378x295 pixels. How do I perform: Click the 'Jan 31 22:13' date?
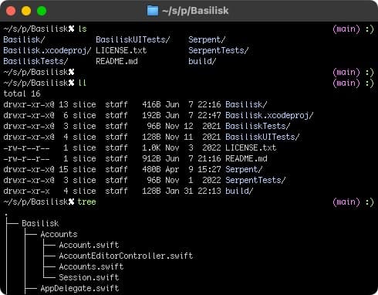pos(193,191)
